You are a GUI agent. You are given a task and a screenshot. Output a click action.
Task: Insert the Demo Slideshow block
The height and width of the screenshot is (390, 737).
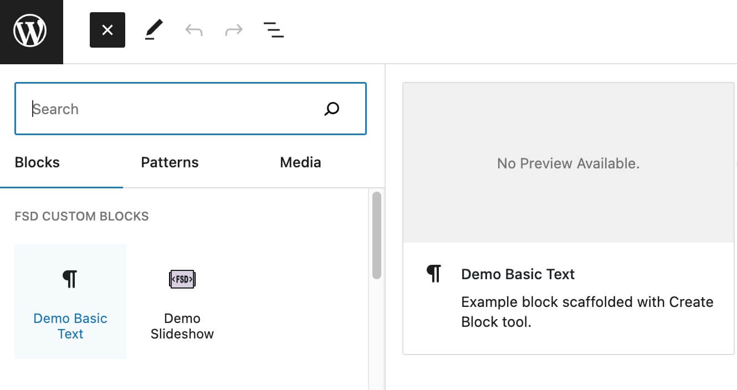[182, 301]
